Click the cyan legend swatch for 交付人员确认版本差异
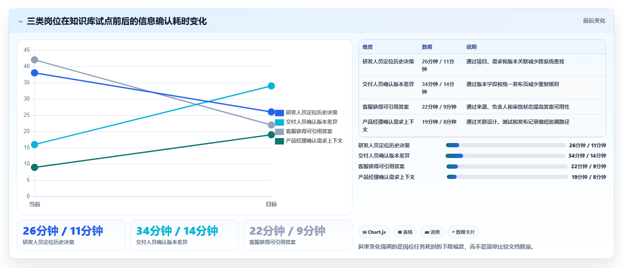 tap(279, 122)
